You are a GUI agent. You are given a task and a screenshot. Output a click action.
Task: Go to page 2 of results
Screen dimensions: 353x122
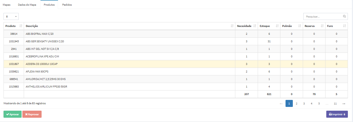296,103
